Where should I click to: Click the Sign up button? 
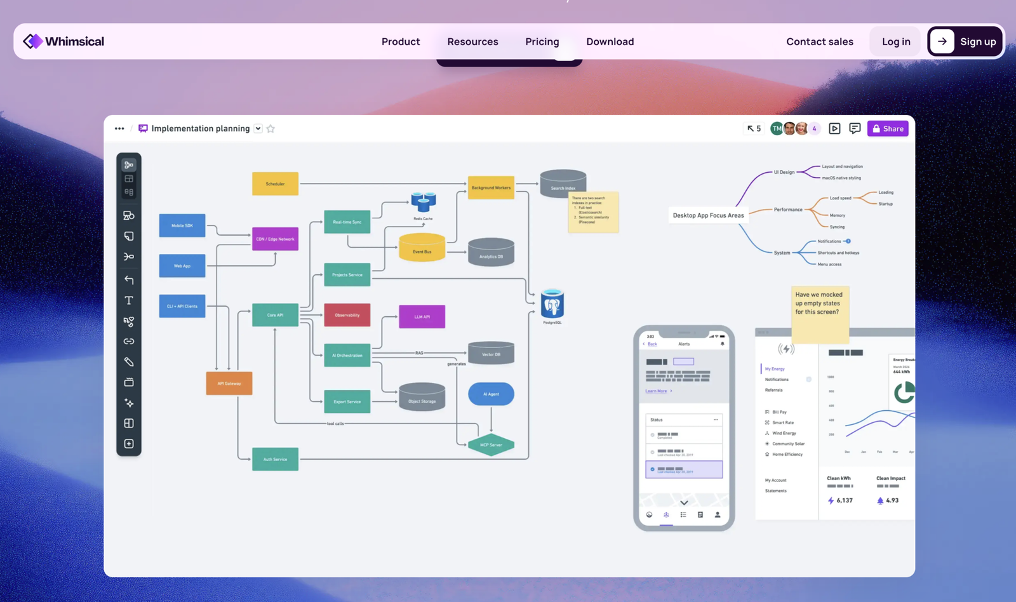pyautogui.click(x=965, y=42)
